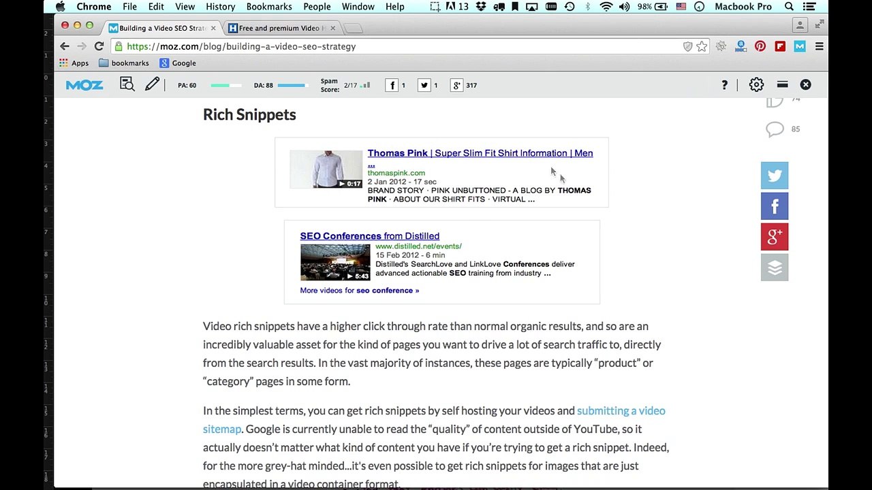Click the Page Authority green bar
The height and width of the screenshot is (490, 872).
click(x=226, y=85)
